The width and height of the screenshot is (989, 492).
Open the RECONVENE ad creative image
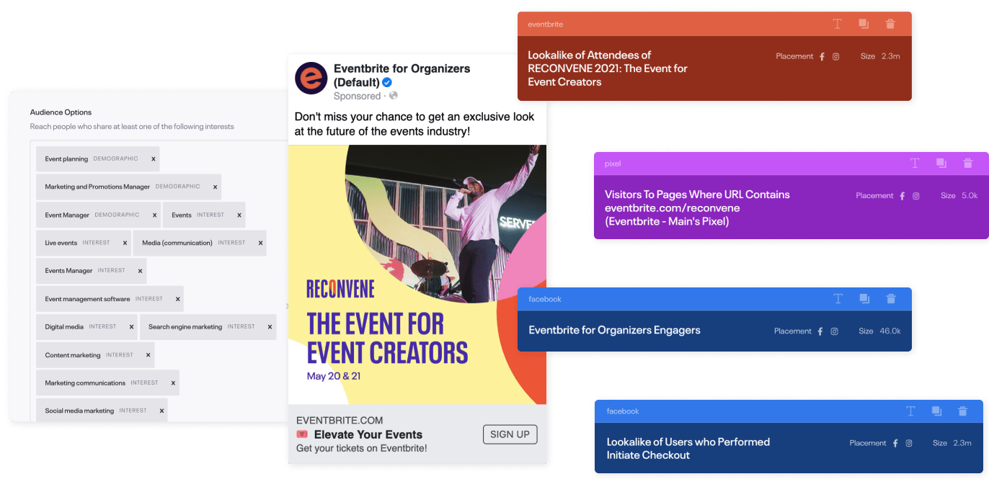point(417,274)
